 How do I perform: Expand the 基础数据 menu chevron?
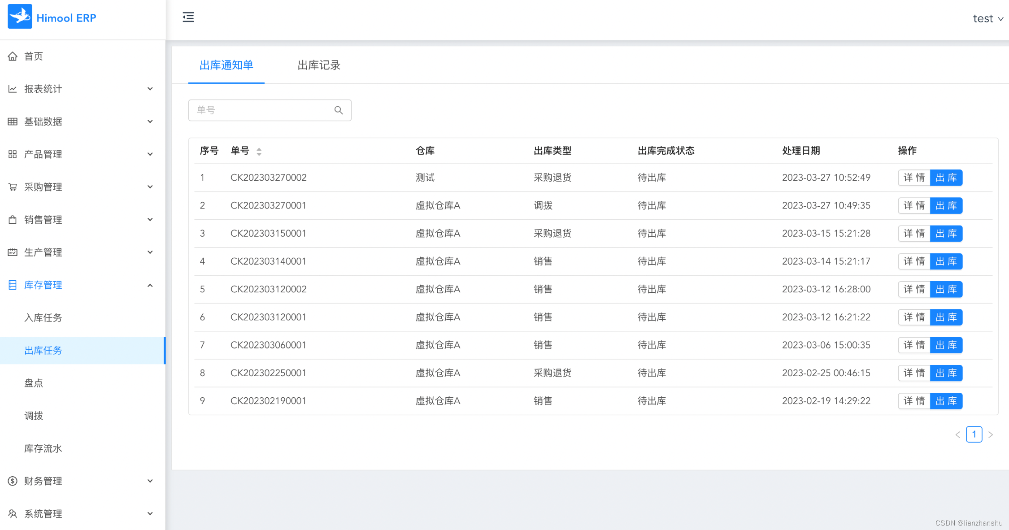point(150,122)
